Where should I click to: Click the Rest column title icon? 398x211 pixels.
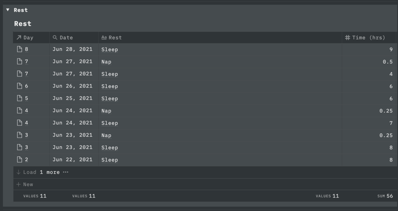(104, 37)
